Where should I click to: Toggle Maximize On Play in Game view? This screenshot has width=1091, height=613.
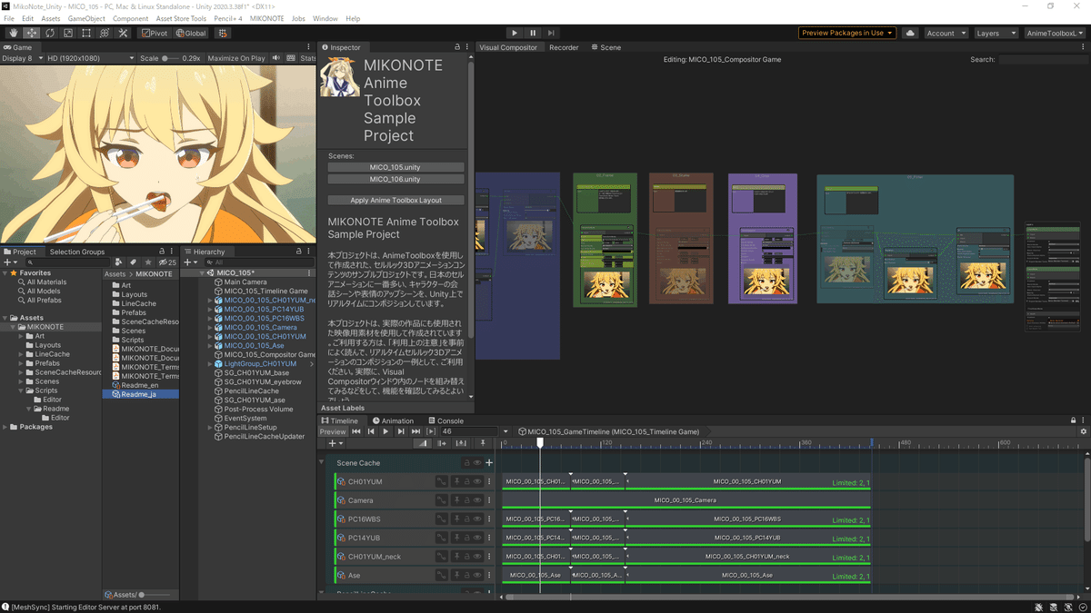(x=236, y=58)
